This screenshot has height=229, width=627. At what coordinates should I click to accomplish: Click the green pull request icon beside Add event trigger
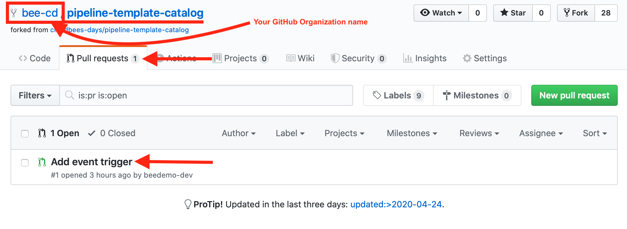pyautogui.click(x=42, y=162)
